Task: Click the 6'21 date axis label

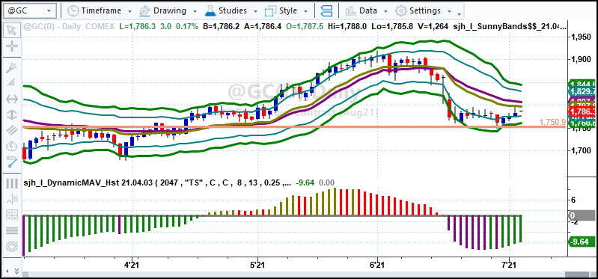Action: click(x=377, y=264)
